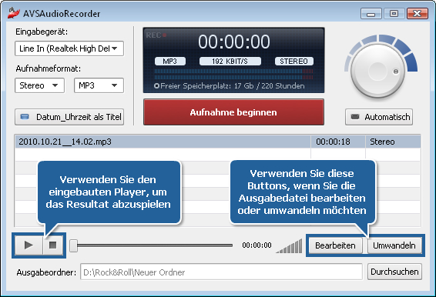Click the AVSAudioRecorder app icon

tap(14, 13)
